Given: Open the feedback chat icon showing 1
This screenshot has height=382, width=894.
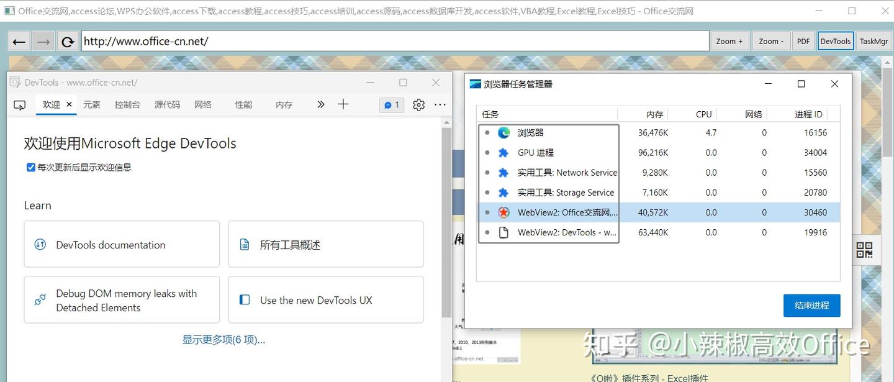Looking at the screenshot, I should (391, 104).
